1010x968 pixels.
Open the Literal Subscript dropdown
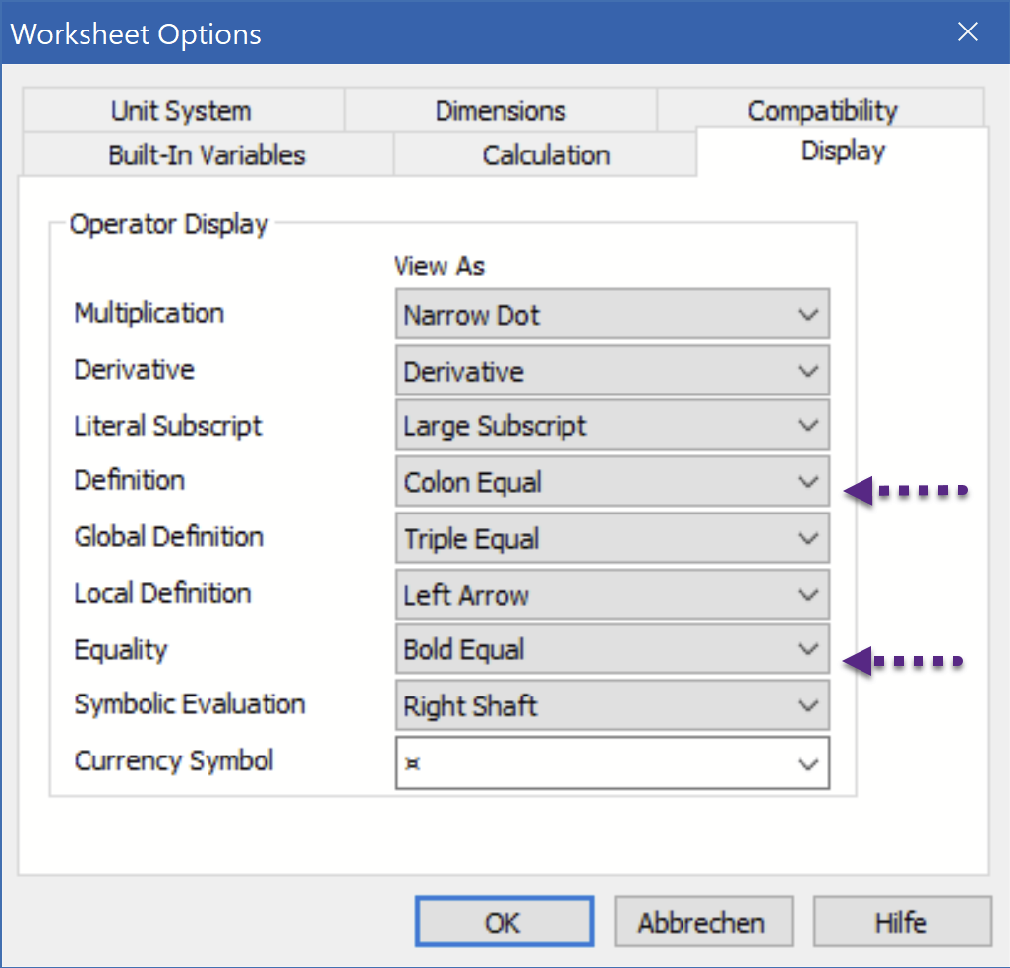[612, 427]
